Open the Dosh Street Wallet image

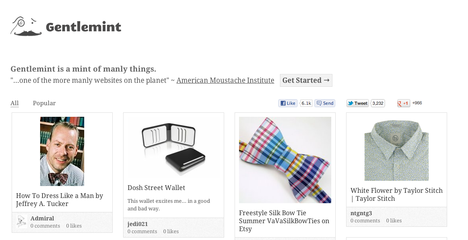174,147
